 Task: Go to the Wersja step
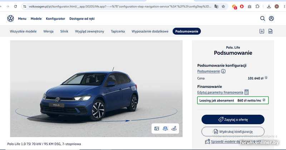point(48,31)
